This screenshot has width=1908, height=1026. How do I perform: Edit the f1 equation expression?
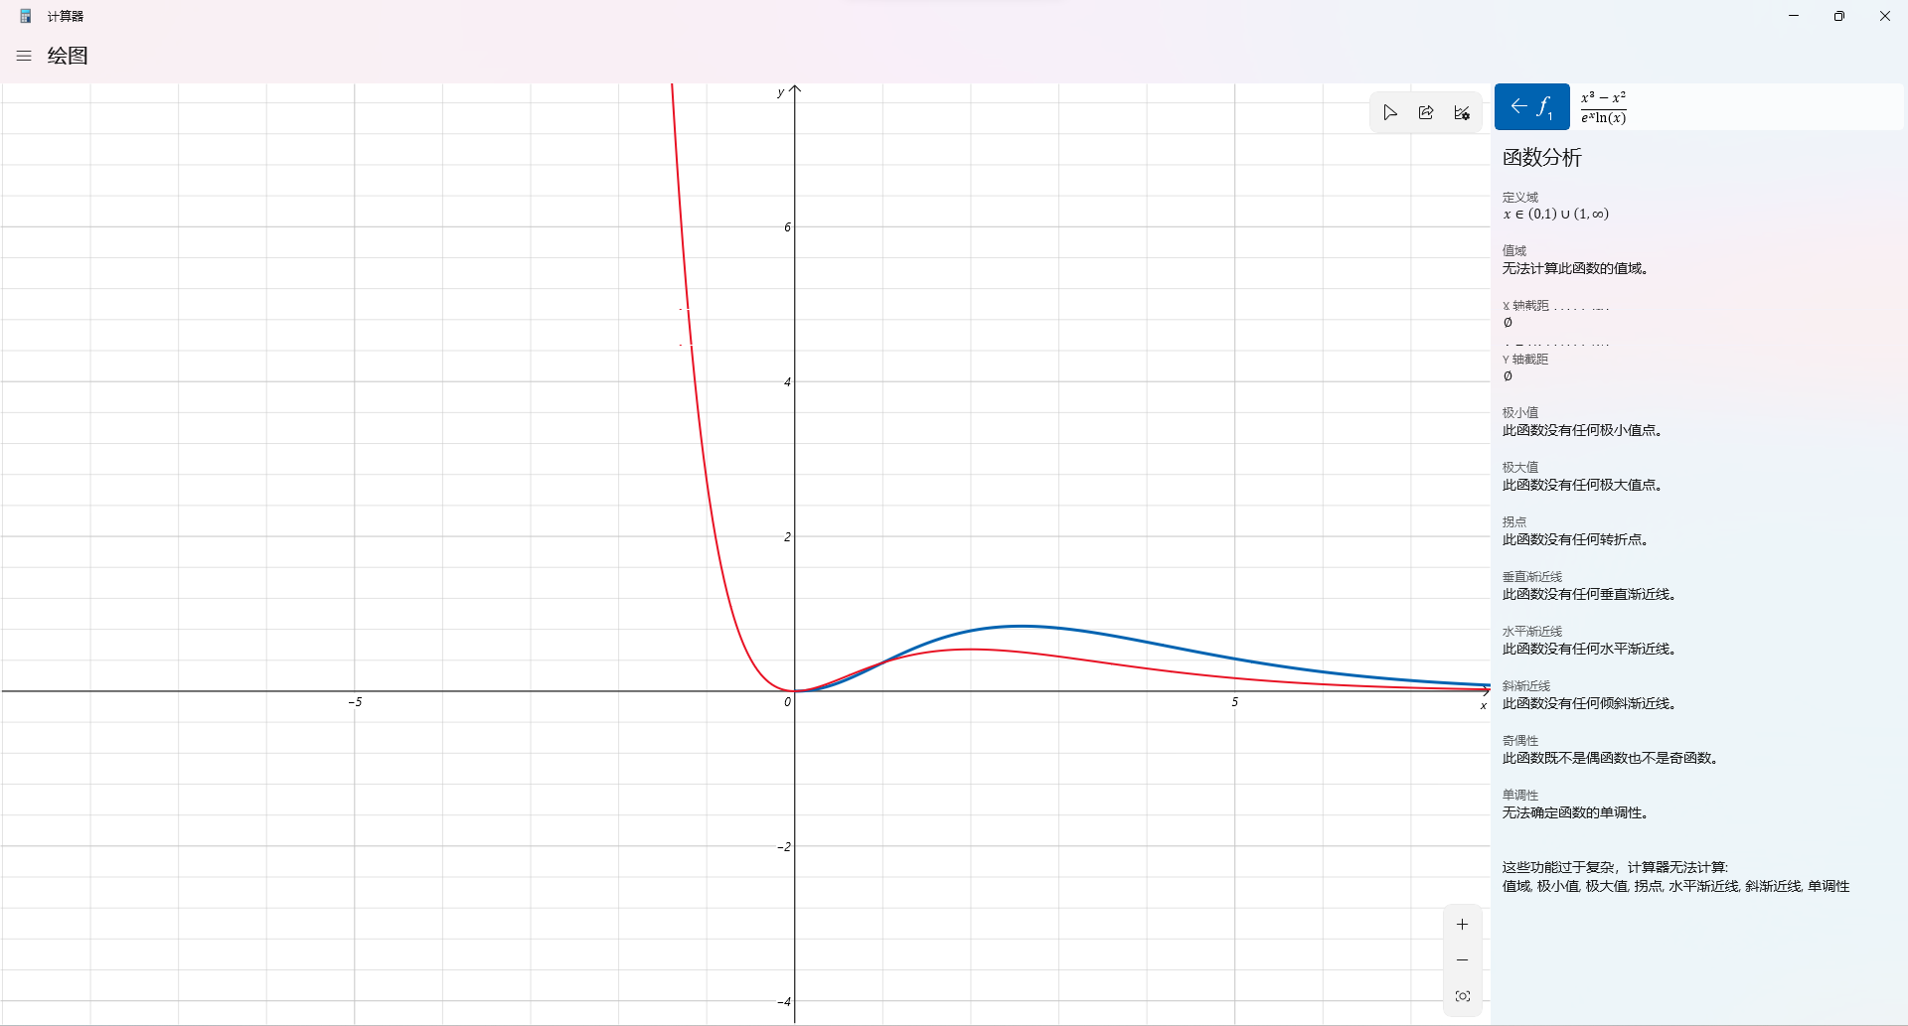[x=1603, y=106]
